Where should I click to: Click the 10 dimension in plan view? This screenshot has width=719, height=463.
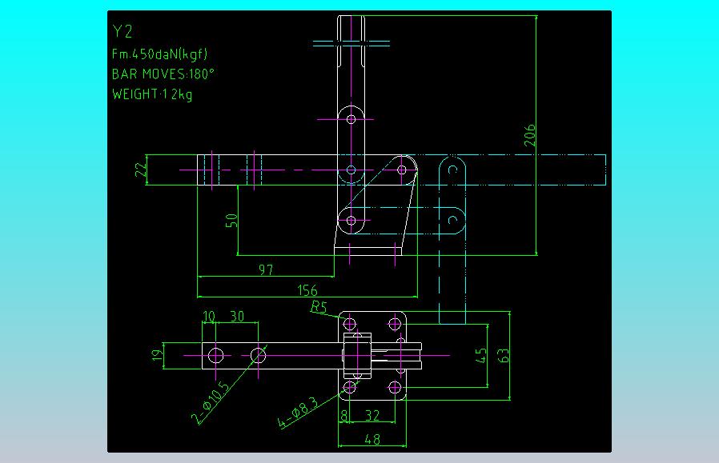tap(209, 317)
